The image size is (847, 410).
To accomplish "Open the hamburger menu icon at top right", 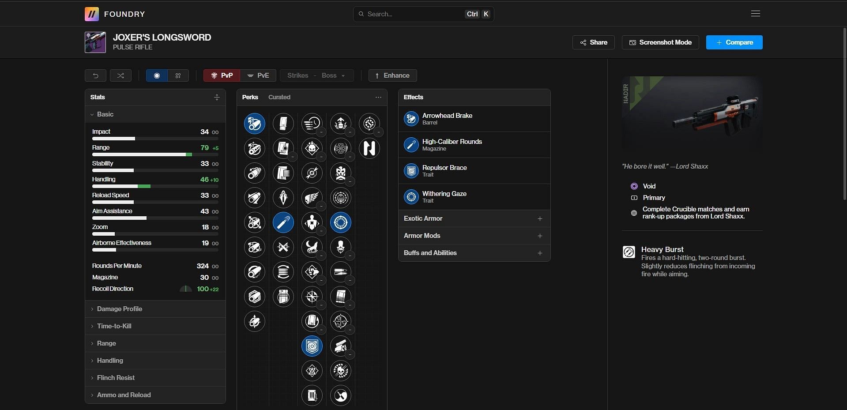I will (756, 14).
